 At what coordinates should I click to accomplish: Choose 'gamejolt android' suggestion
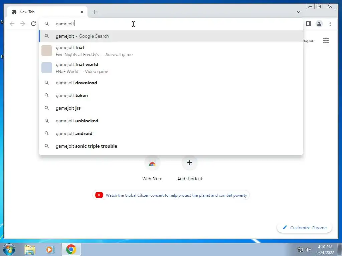(x=171, y=133)
